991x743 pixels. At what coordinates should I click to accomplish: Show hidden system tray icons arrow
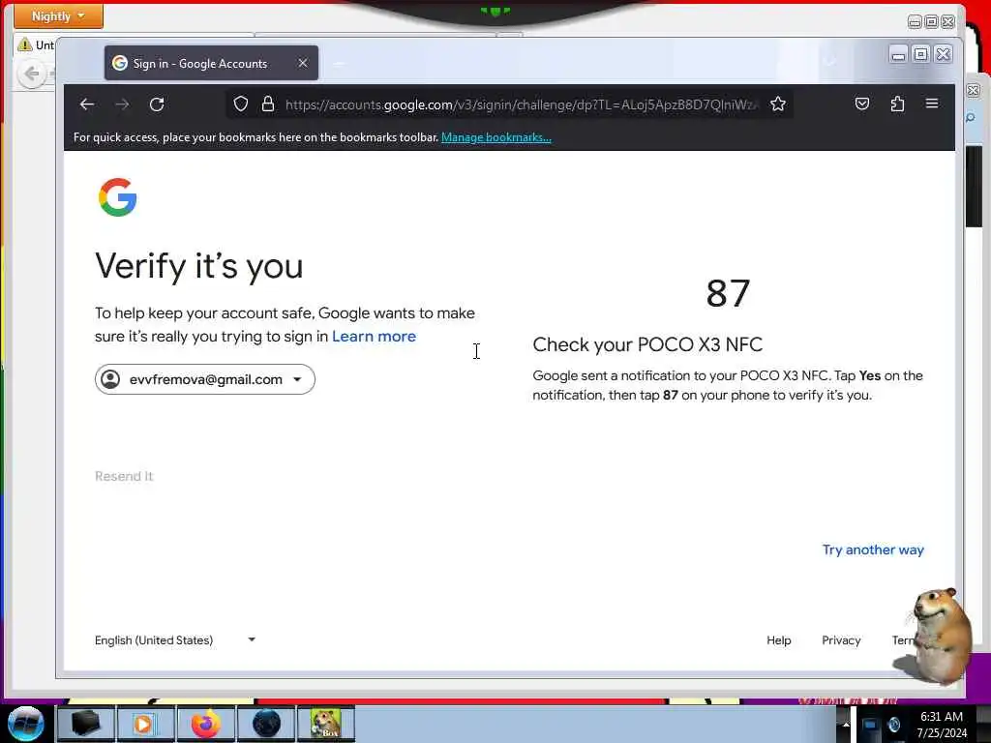[846, 724]
